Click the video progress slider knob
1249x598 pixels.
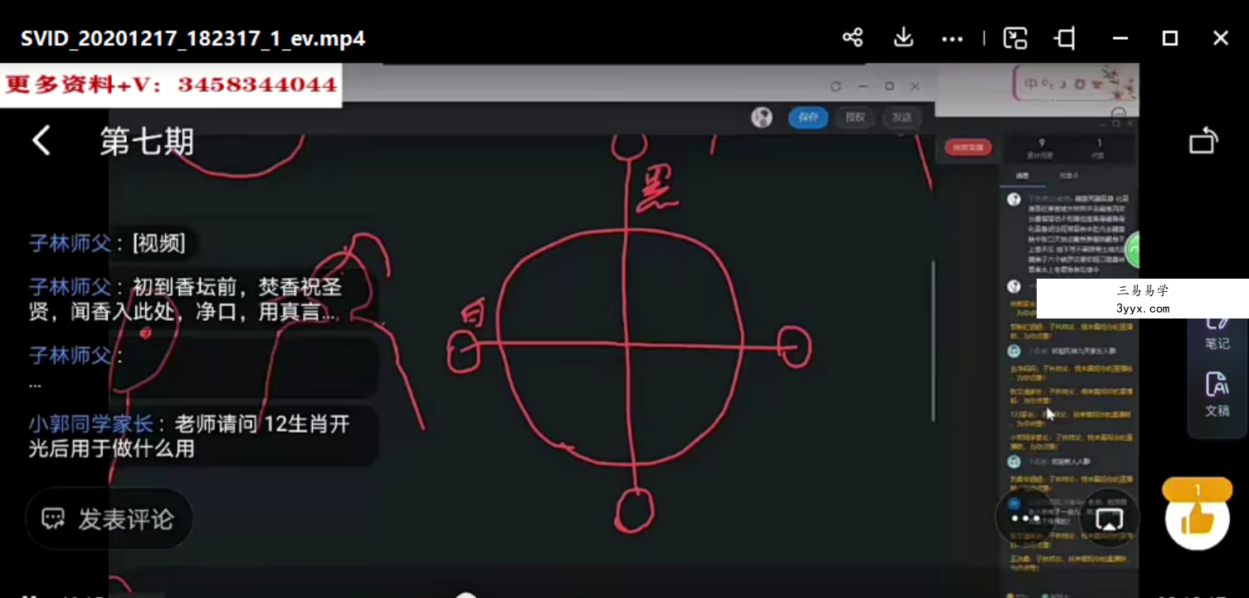pyautogui.click(x=466, y=595)
